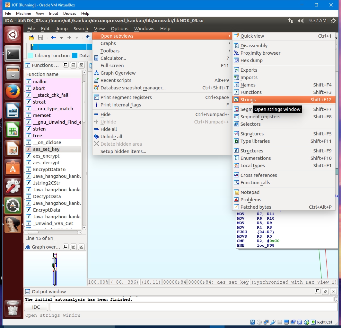Select EncryptData16 function row
Viewport: 341px width, 328px height.
(53, 169)
